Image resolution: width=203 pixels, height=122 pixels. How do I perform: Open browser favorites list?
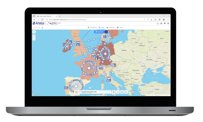click(x=156, y=19)
